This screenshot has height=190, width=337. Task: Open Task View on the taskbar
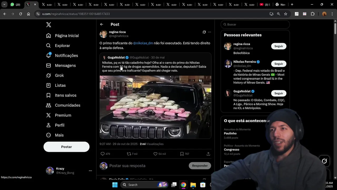click(174, 185)
